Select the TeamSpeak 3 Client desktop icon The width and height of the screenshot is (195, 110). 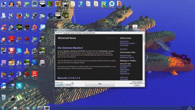(19, 75)
